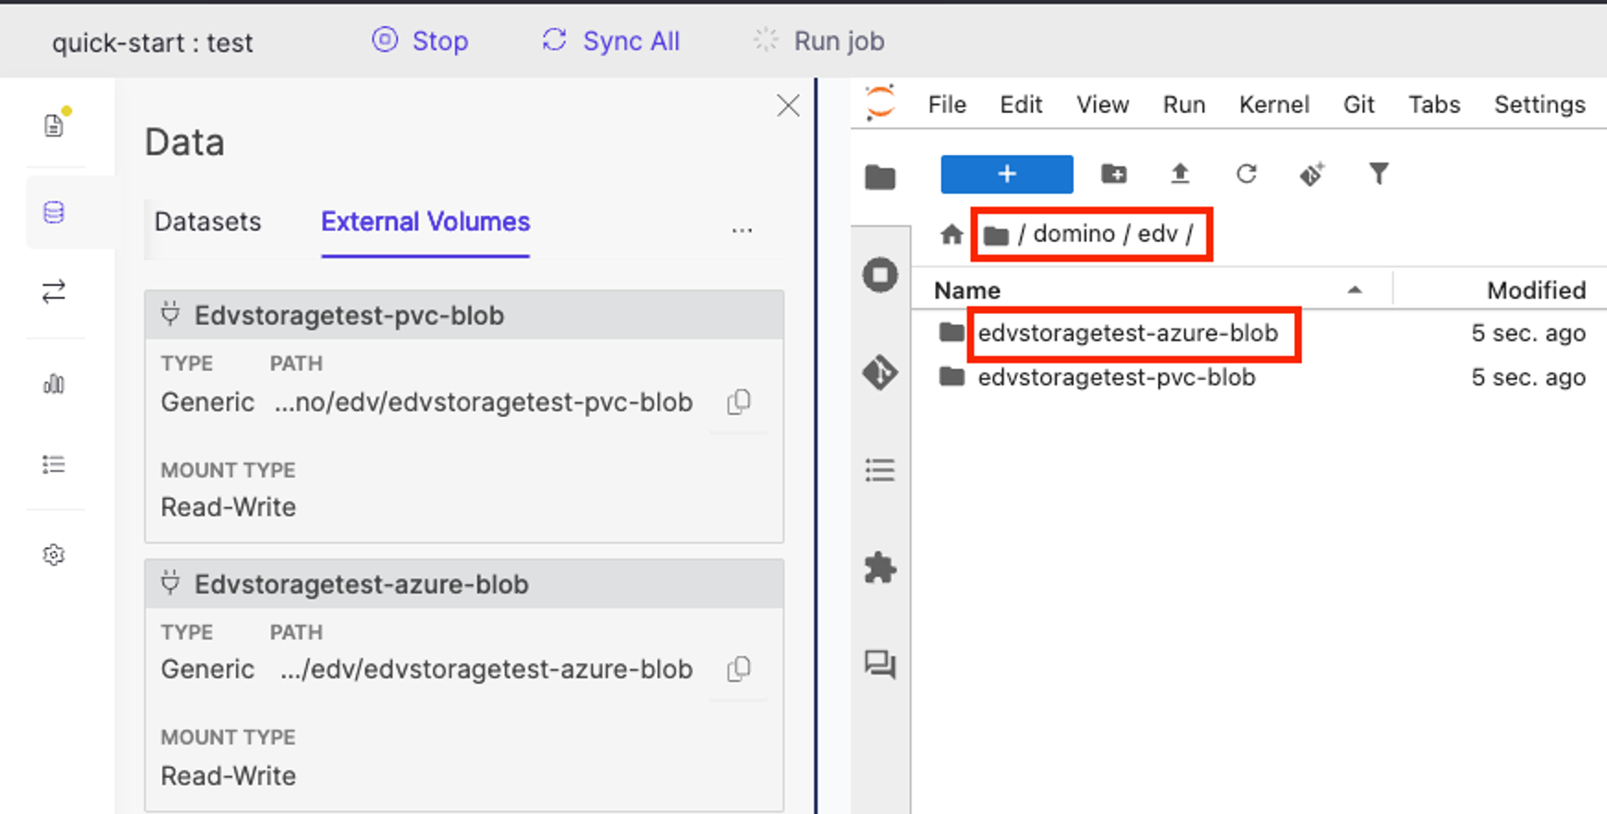This screenshot has width=1607, height=814.
Task: Open the Kernel menu in JupyterLab
Action: [1274, 105]
